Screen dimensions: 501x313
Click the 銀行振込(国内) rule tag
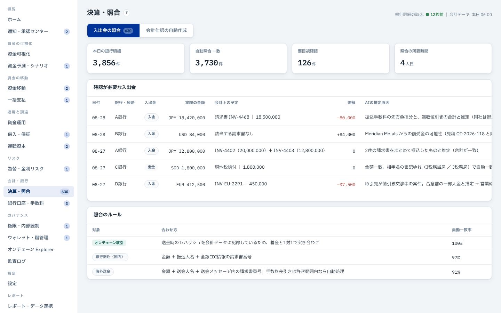tap(110, 257)
